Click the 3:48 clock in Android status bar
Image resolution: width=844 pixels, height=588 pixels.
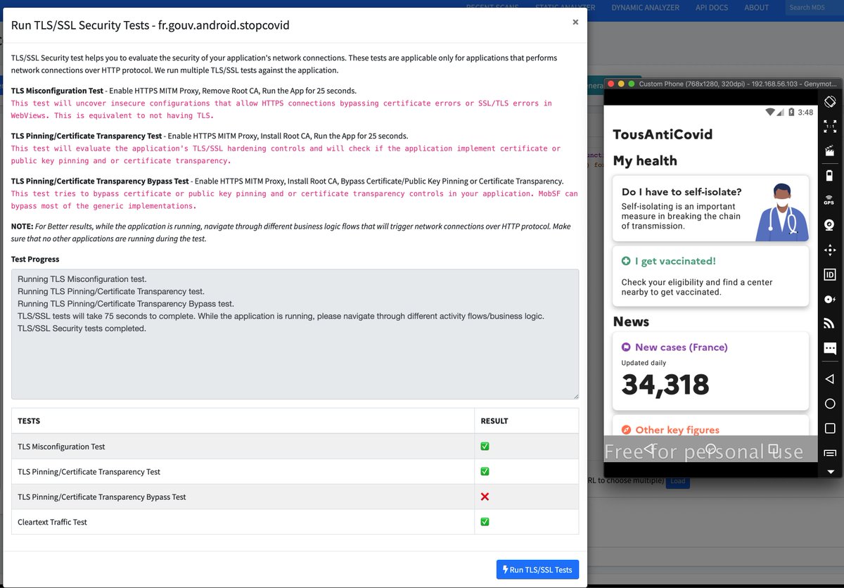(x=805, y=112)
